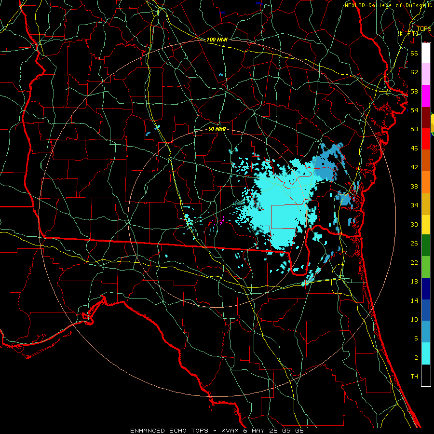Click legend value 58

click(x=414, y=91)
